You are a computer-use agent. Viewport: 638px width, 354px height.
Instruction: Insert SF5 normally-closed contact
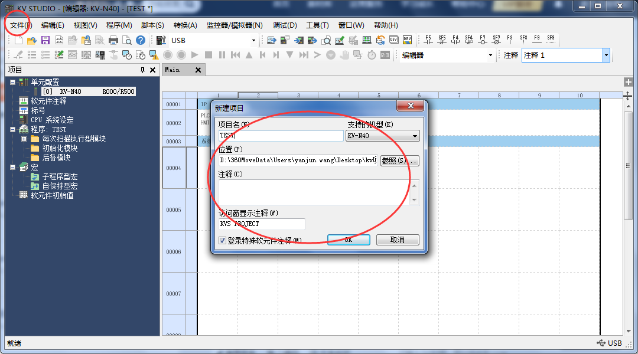(442, 40)
